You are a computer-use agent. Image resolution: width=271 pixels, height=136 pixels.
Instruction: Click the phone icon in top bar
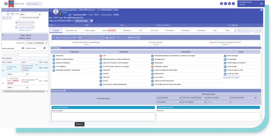coord(222,4)
